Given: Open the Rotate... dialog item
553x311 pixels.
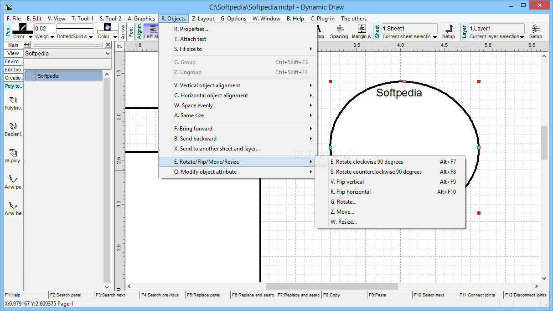Looking at the screenshot, I should point(390,202).
